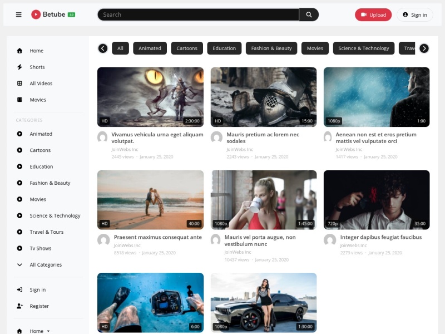Click play icon beside Travel & Tours

pos(19,232)
